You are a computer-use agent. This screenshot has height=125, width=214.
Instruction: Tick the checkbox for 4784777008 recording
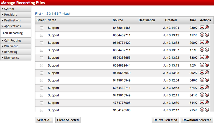[41, 103]
